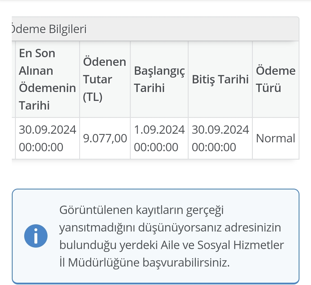
Task: Select the Bitiş Tarihi column header
Action: (220, 79)
